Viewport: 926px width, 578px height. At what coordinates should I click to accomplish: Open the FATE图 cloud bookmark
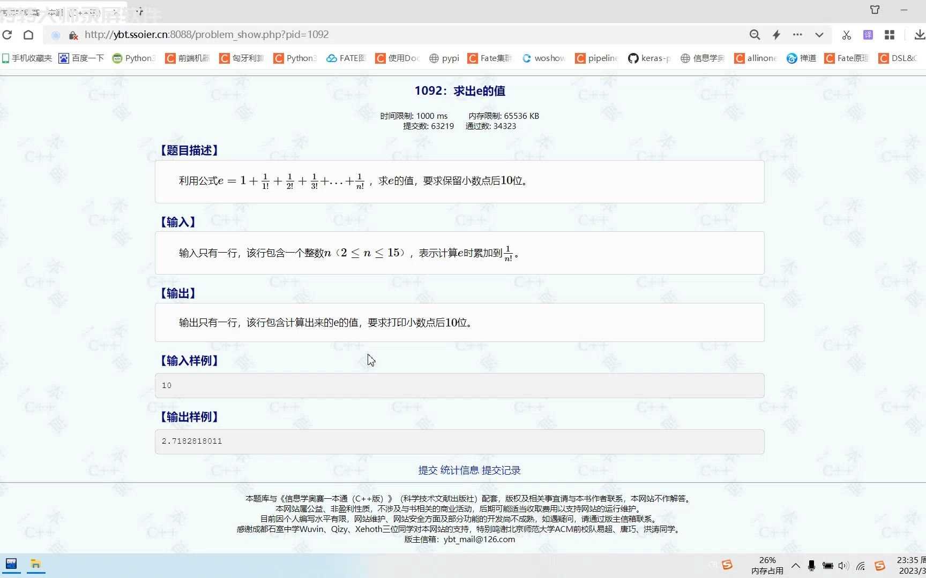[346, 58]
